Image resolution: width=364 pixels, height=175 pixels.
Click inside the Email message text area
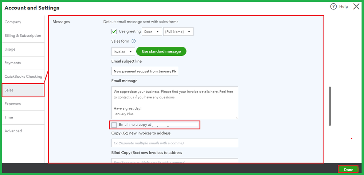click(175, 103)
